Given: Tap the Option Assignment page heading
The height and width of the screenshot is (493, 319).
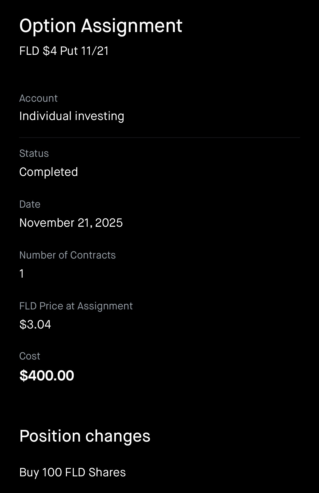Looking at the screenshot, I should click(x=101, y=26).
